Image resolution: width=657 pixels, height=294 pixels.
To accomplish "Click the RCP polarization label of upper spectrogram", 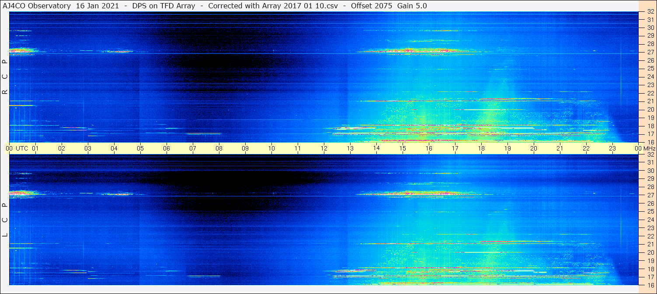I will click(x=5, y=77).
